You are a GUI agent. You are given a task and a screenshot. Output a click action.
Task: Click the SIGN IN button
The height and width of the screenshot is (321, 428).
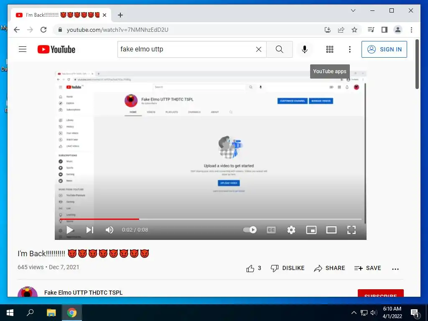[x=384, y=49]
